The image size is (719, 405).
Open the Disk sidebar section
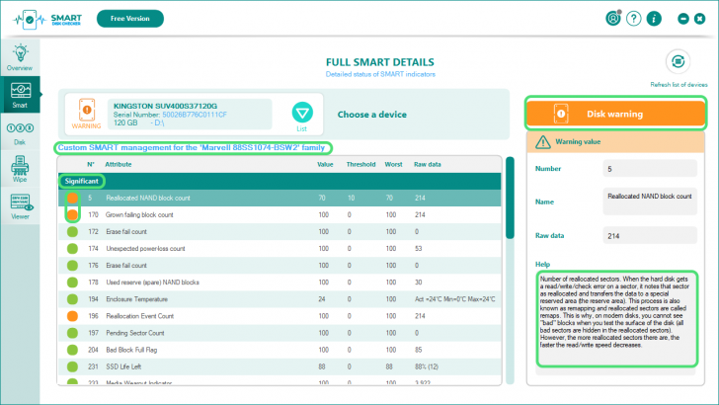coord(20,133)
